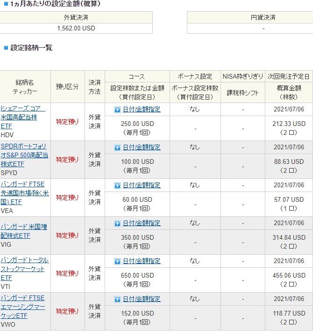This screenshot has width=313, height=331.
Task: Click the blue arrow icon in HDV row
Action: (117, 110)
